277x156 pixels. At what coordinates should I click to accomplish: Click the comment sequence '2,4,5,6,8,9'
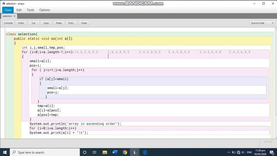point(239,52)
